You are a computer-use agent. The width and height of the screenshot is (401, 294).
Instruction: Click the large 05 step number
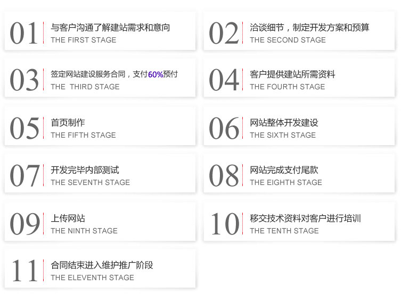[24, 128]
